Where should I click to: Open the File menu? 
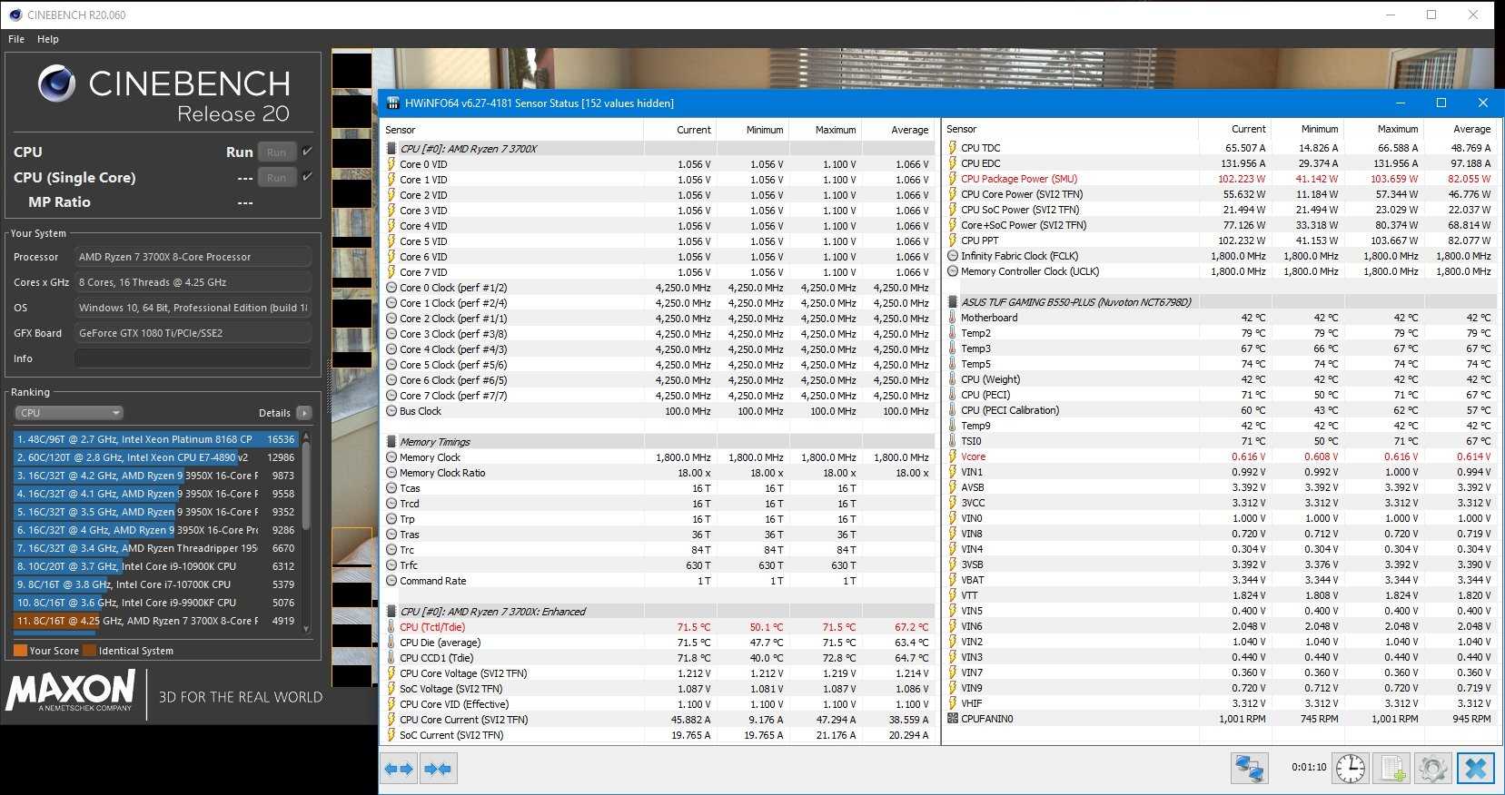click(16, 39)
